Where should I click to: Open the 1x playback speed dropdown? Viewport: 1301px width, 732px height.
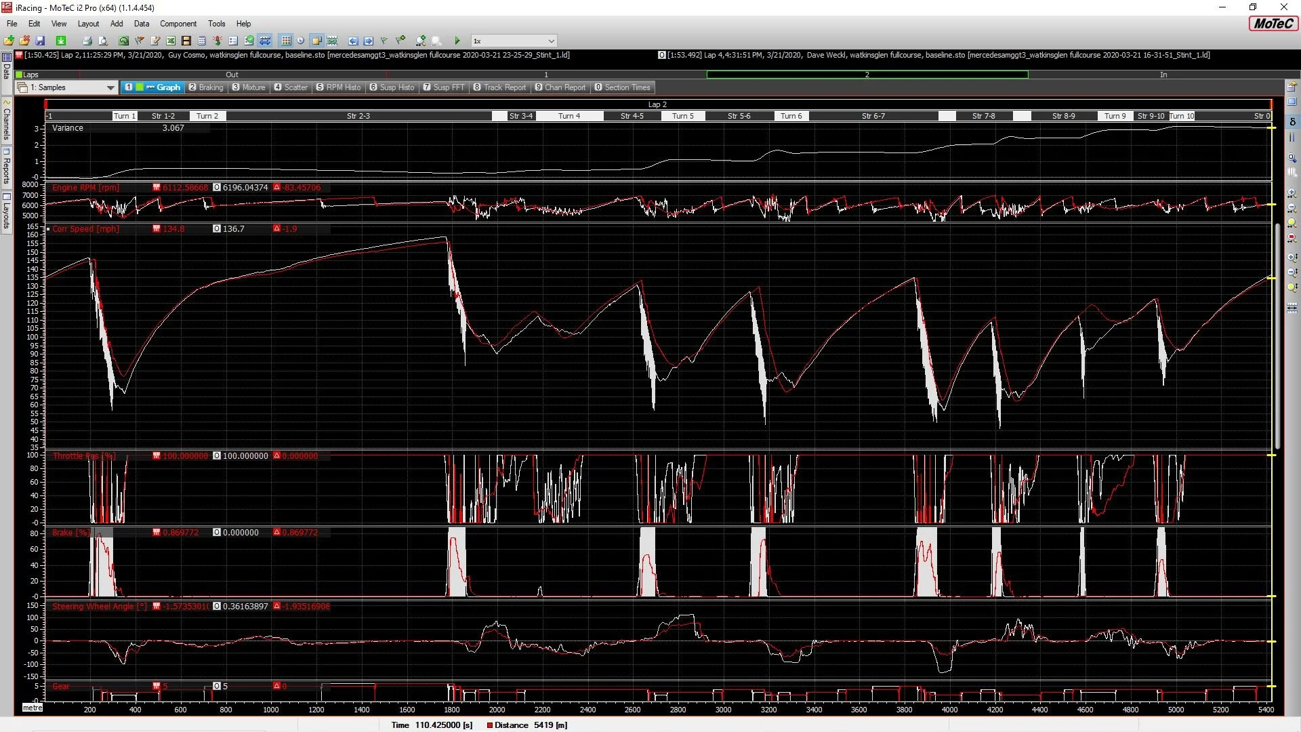coord(551,41)
